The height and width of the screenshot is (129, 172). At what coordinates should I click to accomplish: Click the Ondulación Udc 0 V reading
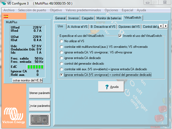point(26,49)
